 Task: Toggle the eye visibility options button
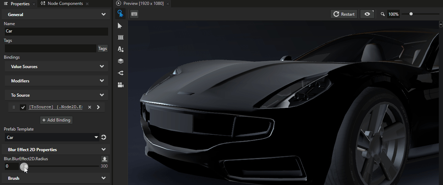click(367, 14)
